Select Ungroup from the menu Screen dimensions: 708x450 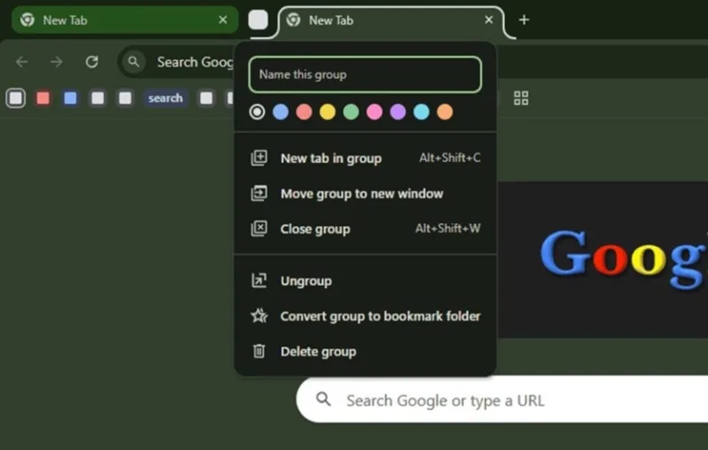tap(305, 281)
